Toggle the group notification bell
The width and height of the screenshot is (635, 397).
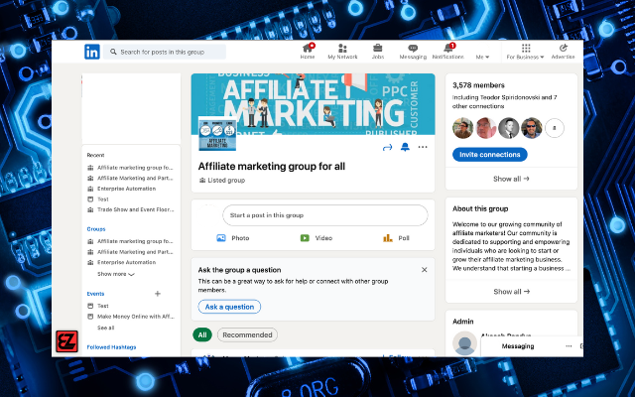[405, 147]
